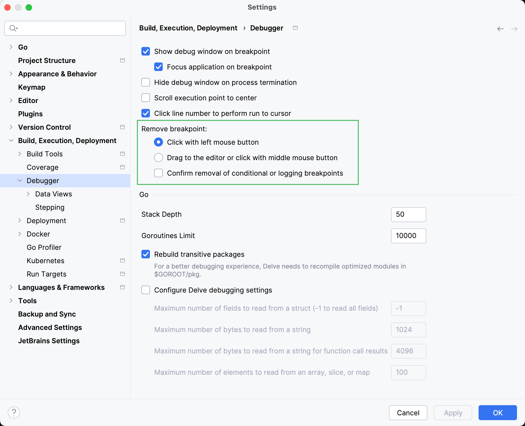Click the back navigation arrow
This screenshot has width=525, height=426.
pyautogui.click(x=500, y=29)
